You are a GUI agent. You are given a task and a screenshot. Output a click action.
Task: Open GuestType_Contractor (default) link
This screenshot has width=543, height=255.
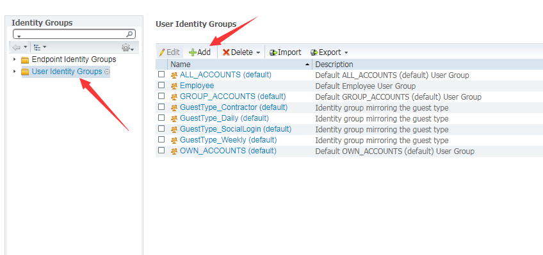234,107
